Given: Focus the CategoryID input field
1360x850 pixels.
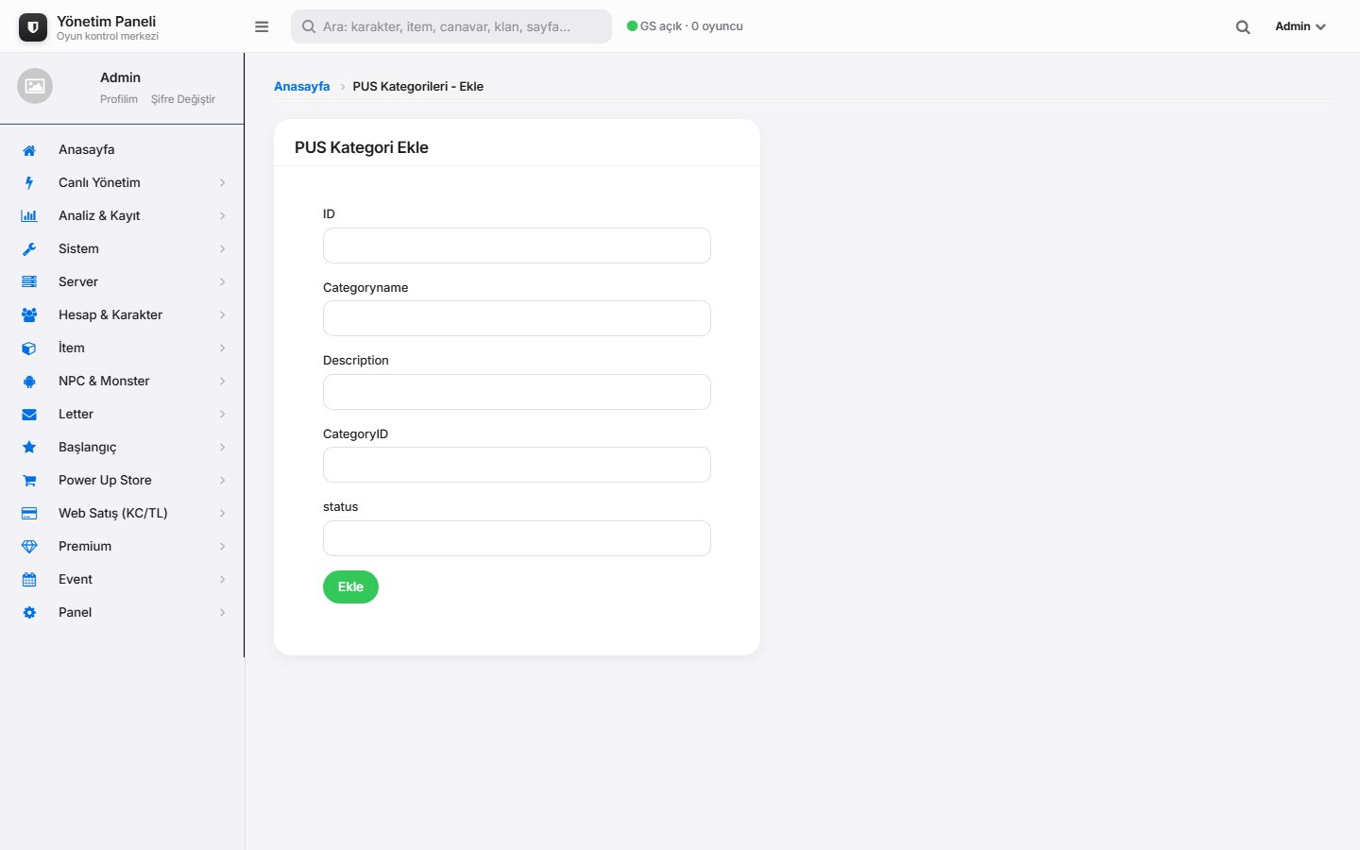Looking at the screenshot, I should click(x=517, y=465).
